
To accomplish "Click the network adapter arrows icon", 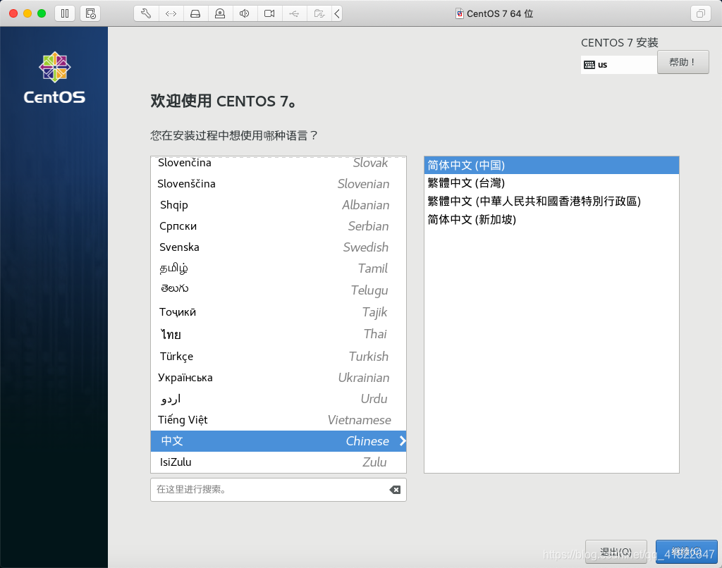I will click(x=171, y=13).
